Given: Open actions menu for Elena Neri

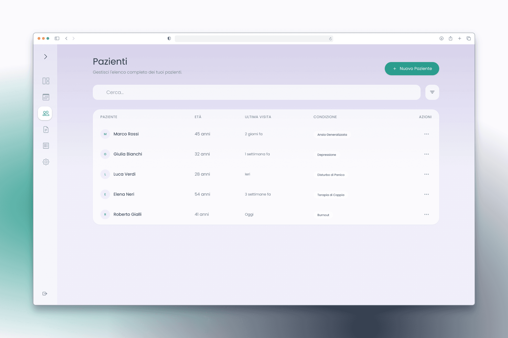Looking at the screenshot, I should [x=427, y=194].
